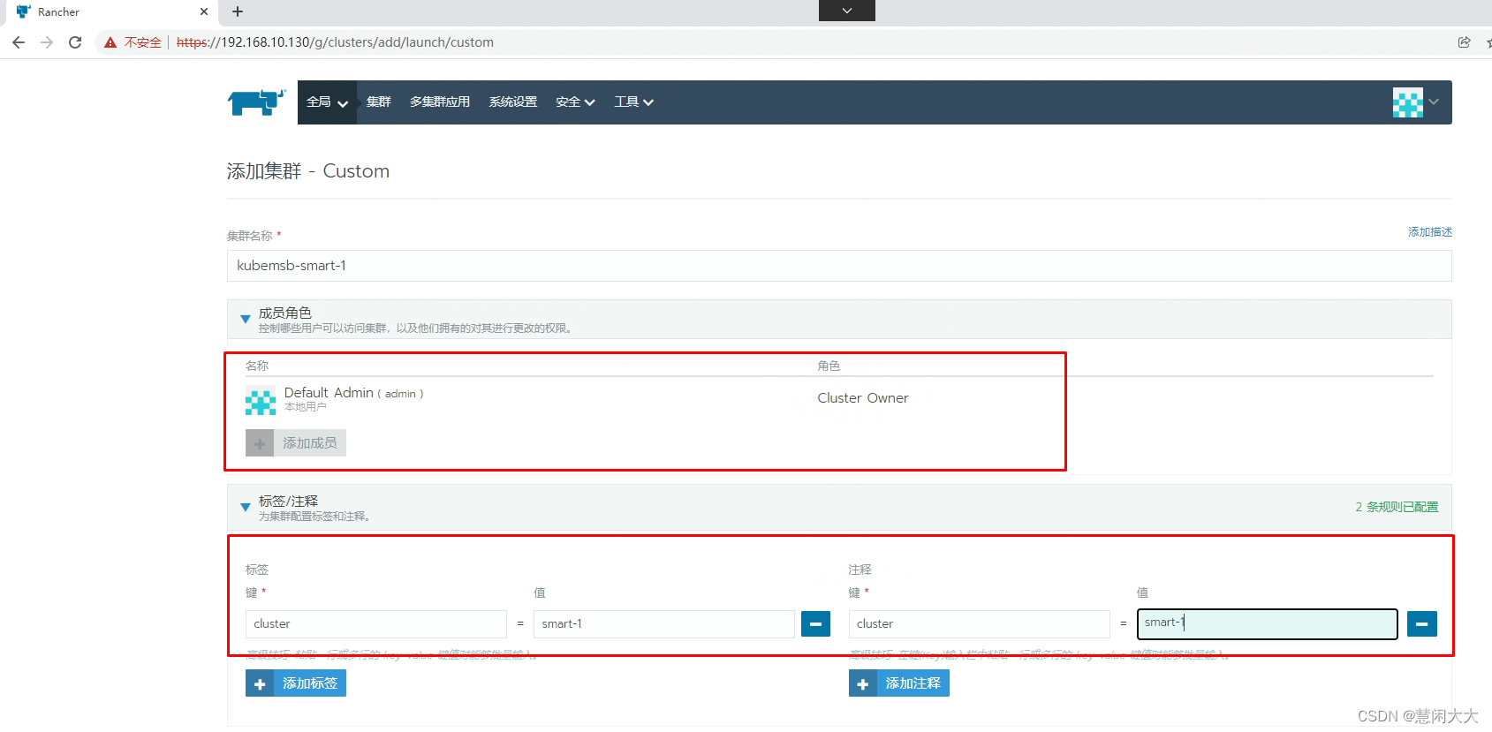
Task: Open the tab search dropdown chevron
Action: (x=847, y=11)
